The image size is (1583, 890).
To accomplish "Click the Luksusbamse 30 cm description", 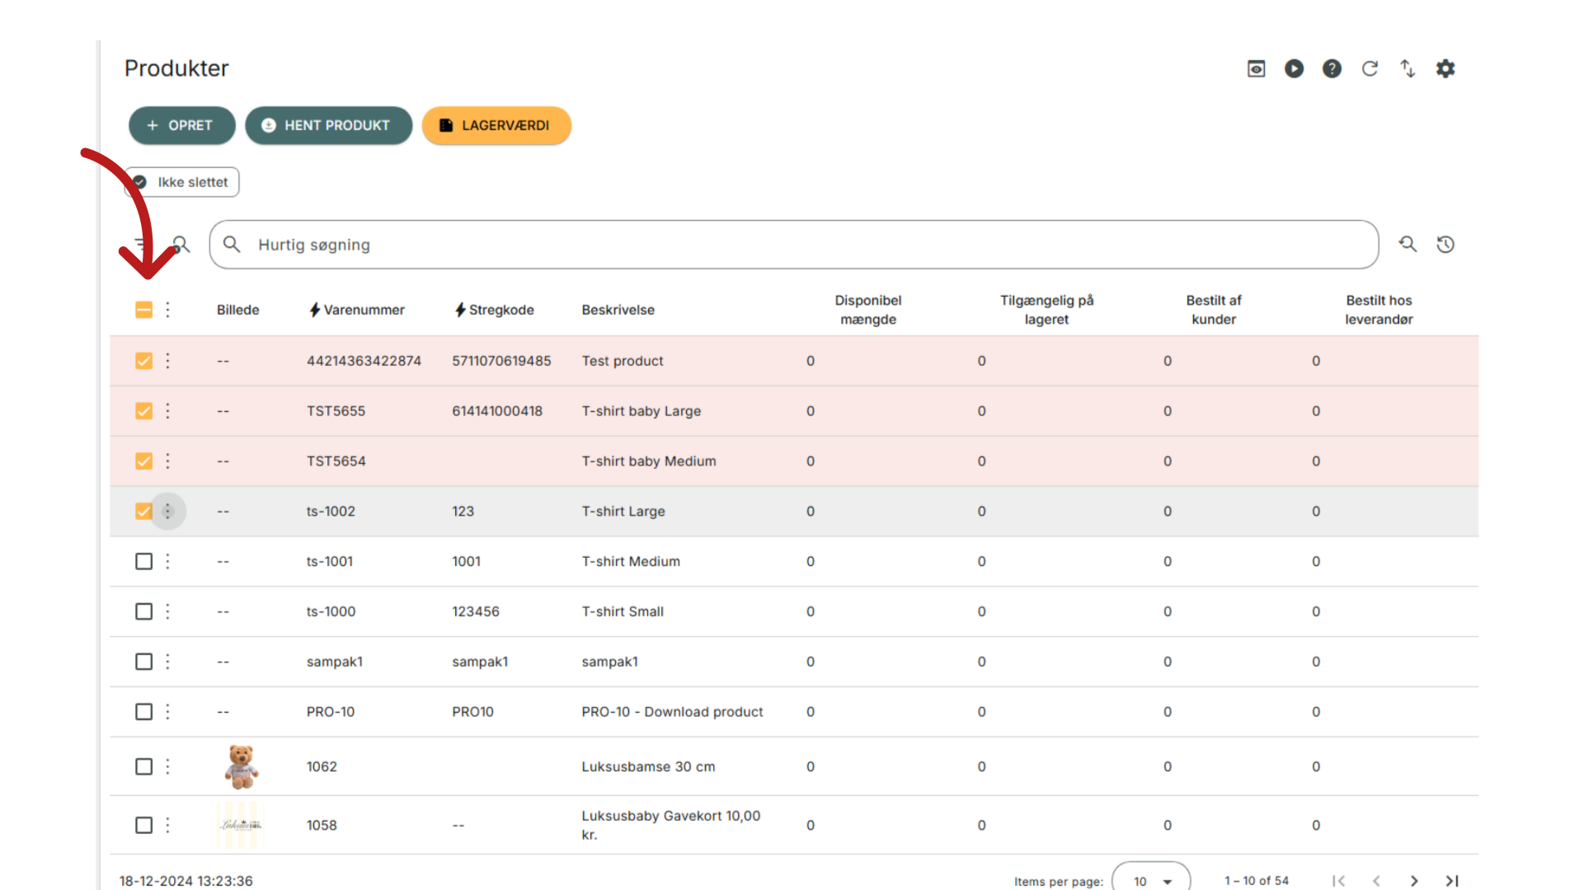I will coord(648,766).
